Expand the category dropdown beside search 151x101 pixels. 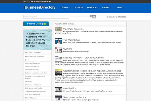pos(81,16)
